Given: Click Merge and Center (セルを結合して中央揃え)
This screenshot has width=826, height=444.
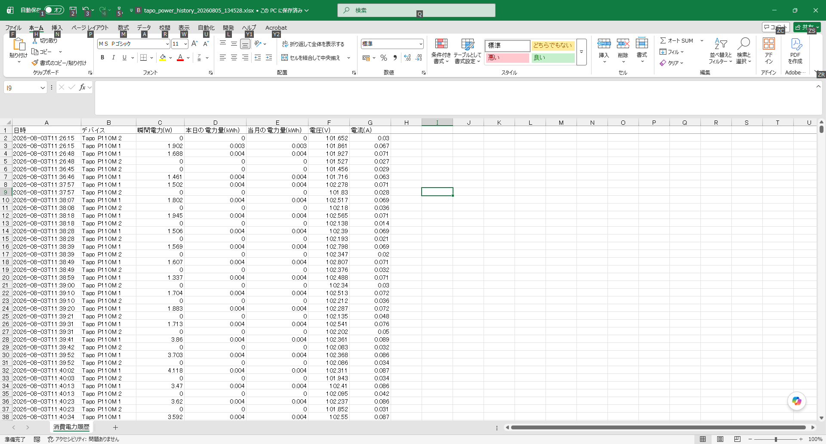Looking at the screenshot, I should 311,58.
